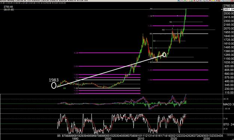Select the 2185.00 price axis label
The image size is (234, 140).
(x=229, y=25)
